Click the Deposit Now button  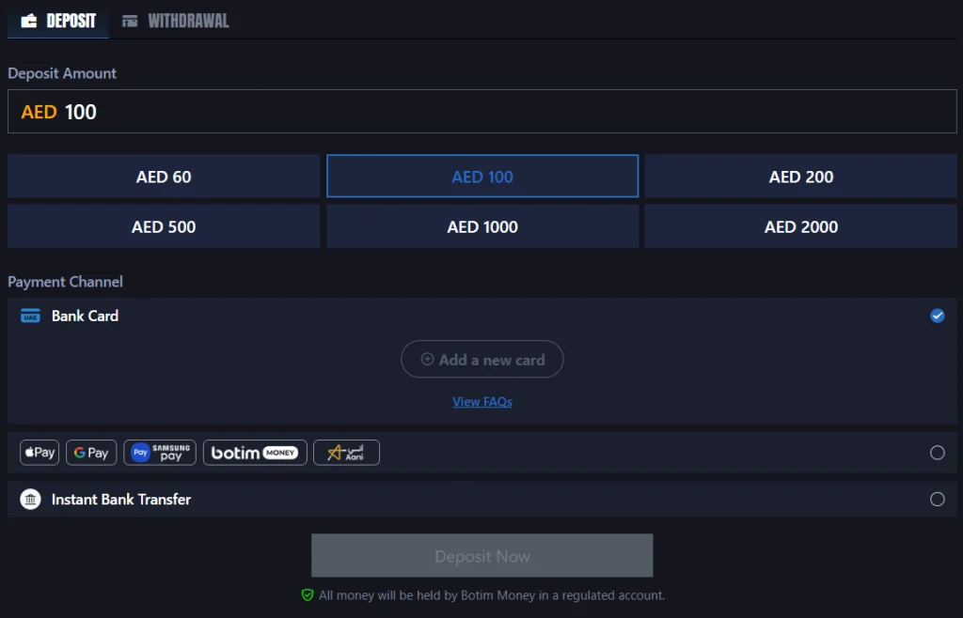(482, 555)
